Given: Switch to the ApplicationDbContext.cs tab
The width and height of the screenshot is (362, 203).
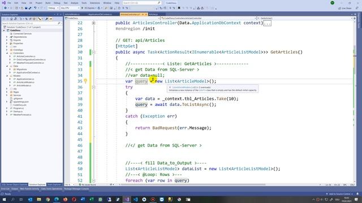Looking at the screenshot, I should pos(100,14).
